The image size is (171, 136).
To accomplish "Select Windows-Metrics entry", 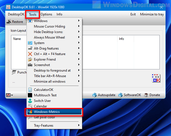I will point(54,112).
